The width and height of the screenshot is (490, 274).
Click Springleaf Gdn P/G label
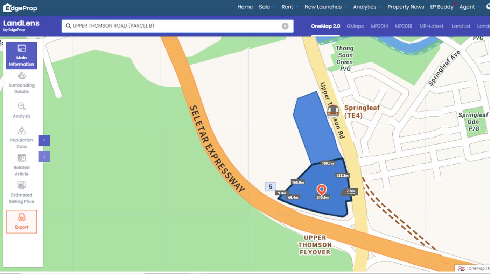click(x=473, y=122)
